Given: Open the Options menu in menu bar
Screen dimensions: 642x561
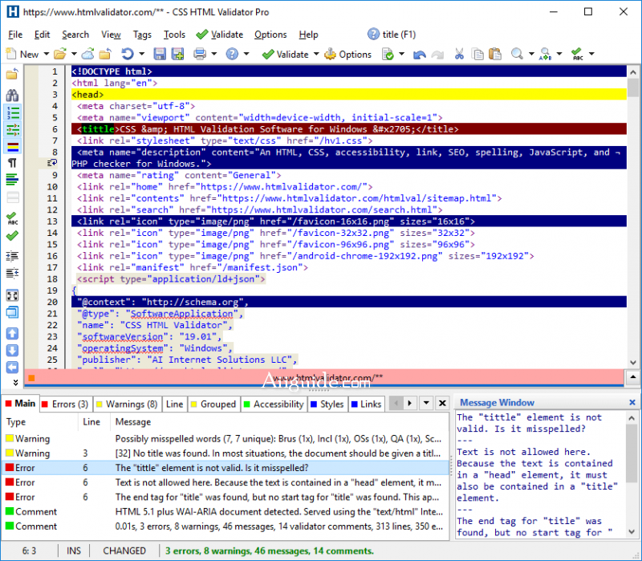Looking at the screenshot, I should pos(270,35).
